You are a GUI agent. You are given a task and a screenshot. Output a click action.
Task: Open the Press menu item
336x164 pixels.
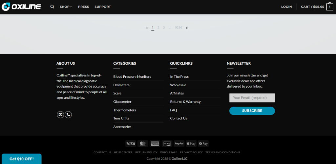tap(84, 7)
